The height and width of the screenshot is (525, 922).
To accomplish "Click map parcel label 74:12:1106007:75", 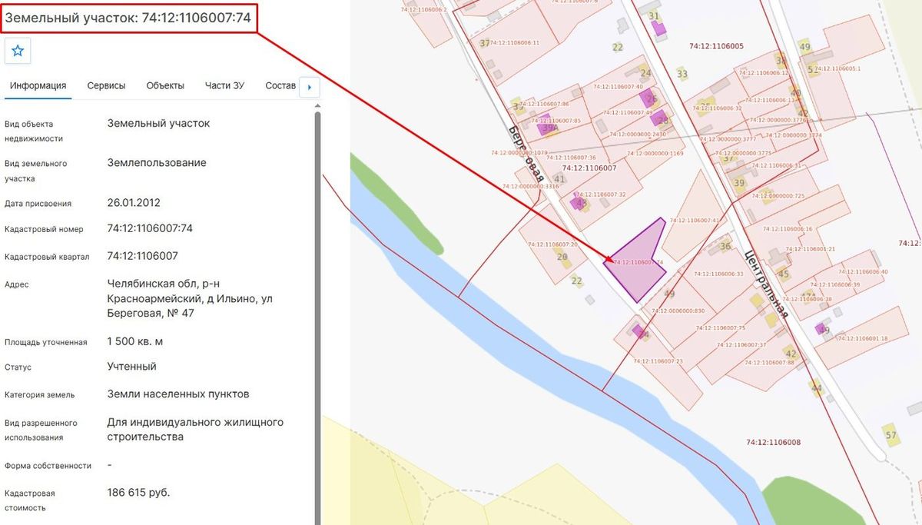I will point(720,327).
